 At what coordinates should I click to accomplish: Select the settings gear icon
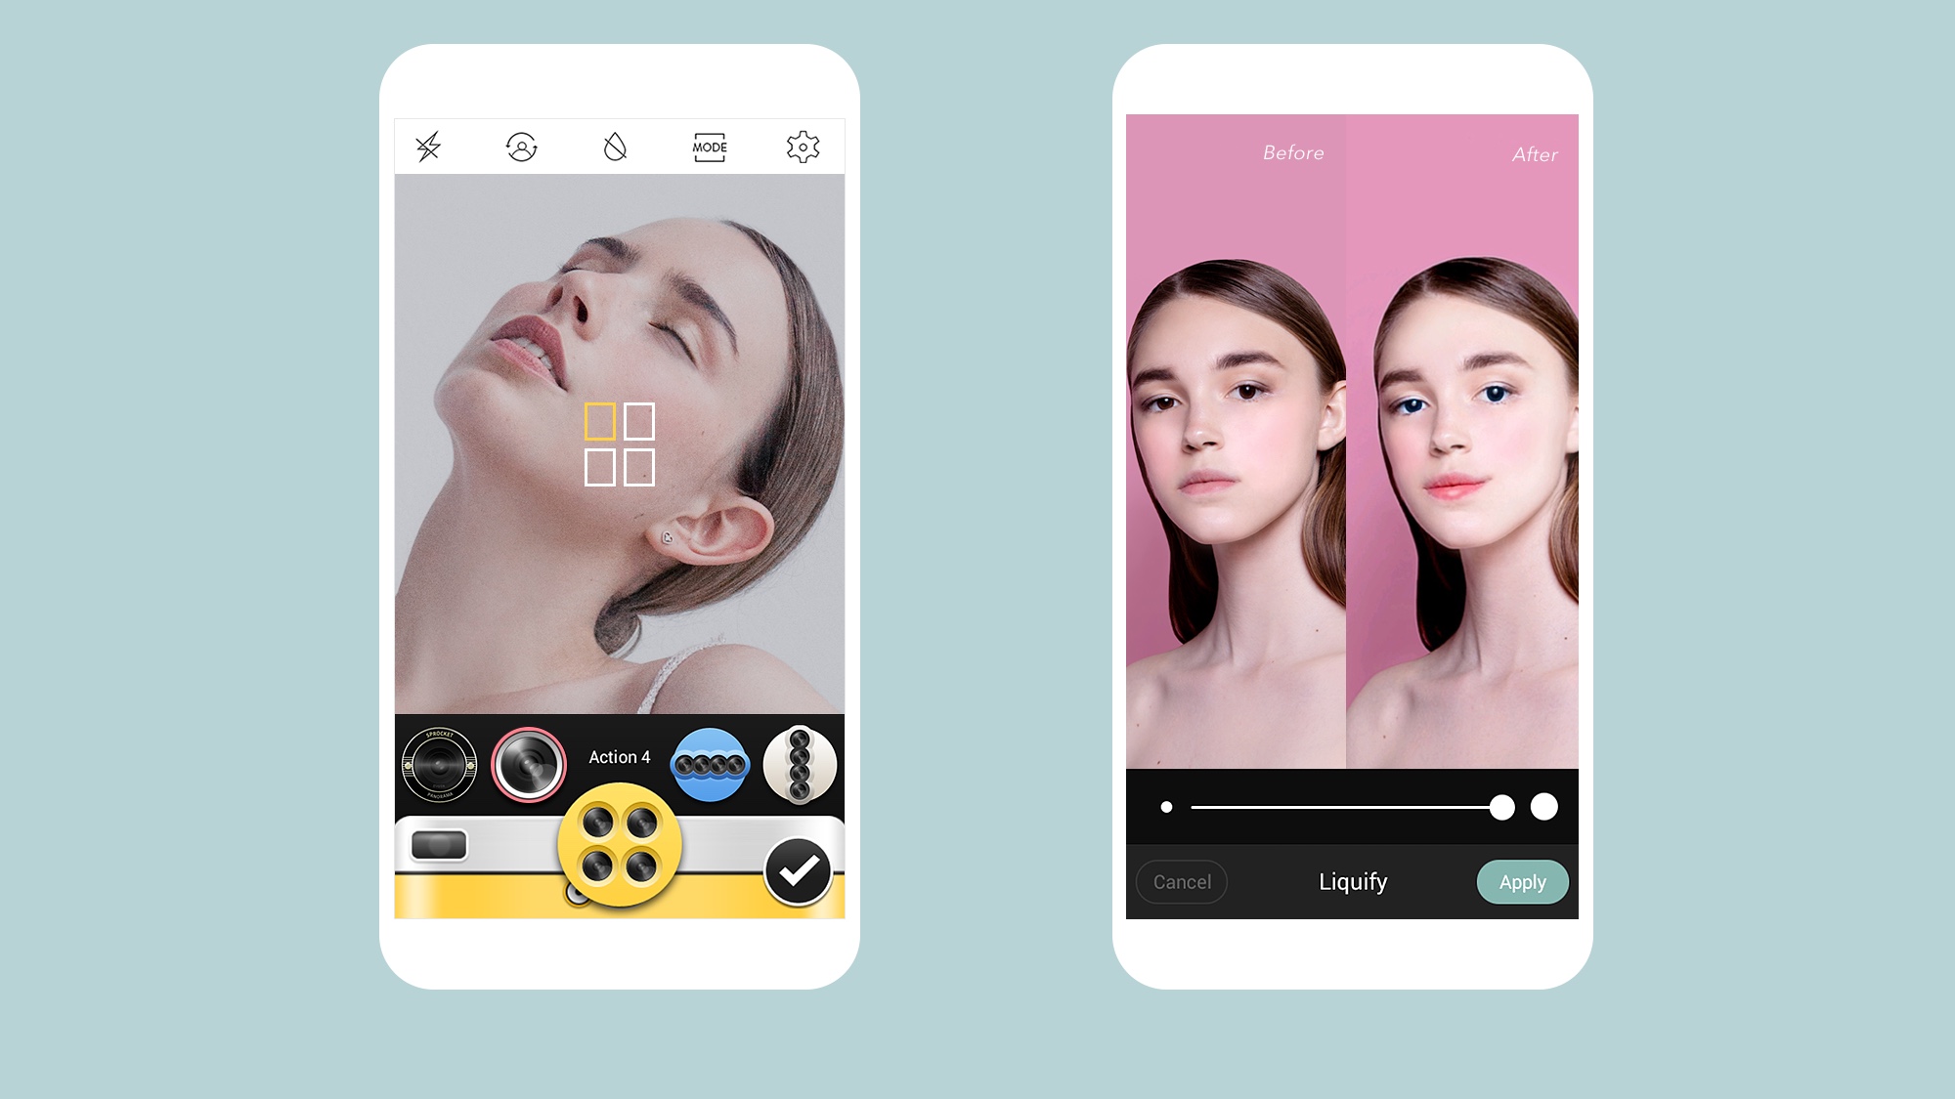802,148
